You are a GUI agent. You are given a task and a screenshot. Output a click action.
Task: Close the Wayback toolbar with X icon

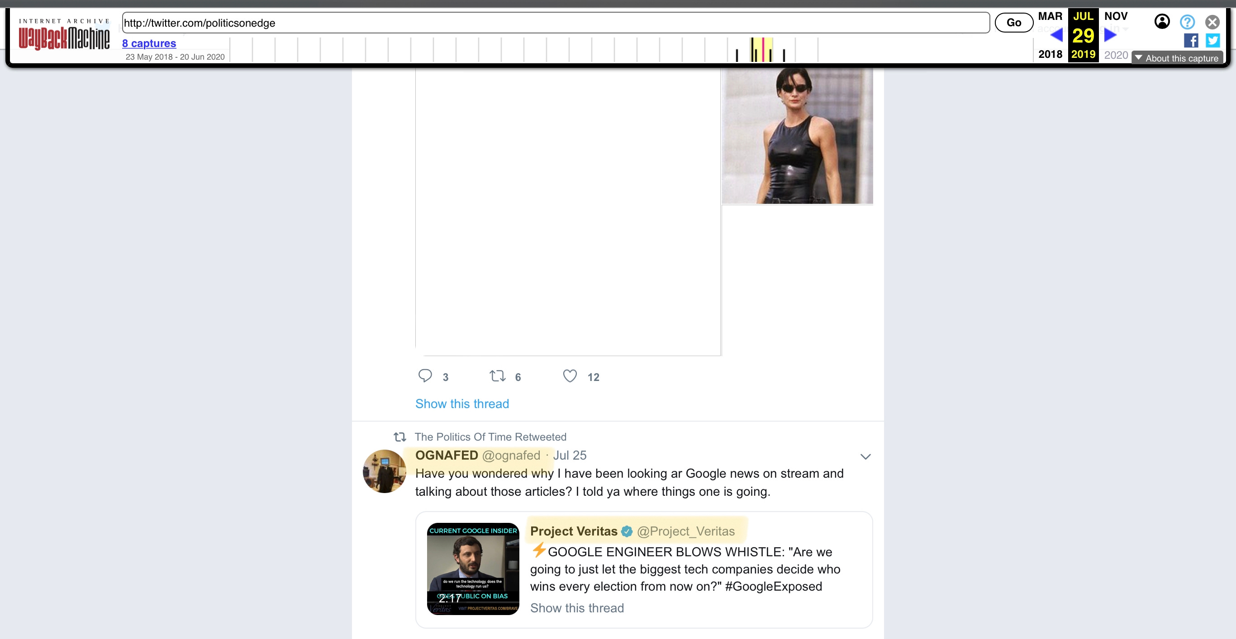(1212, 22)
